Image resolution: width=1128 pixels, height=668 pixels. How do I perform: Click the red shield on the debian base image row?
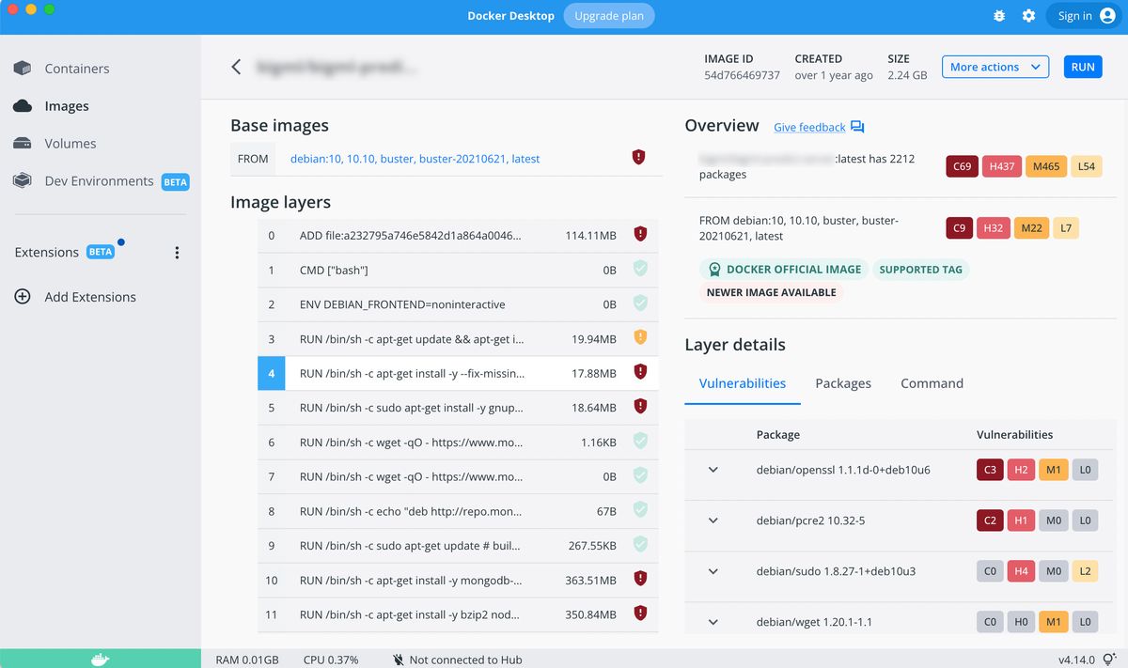pyautogui.click(x=639, y=158)
